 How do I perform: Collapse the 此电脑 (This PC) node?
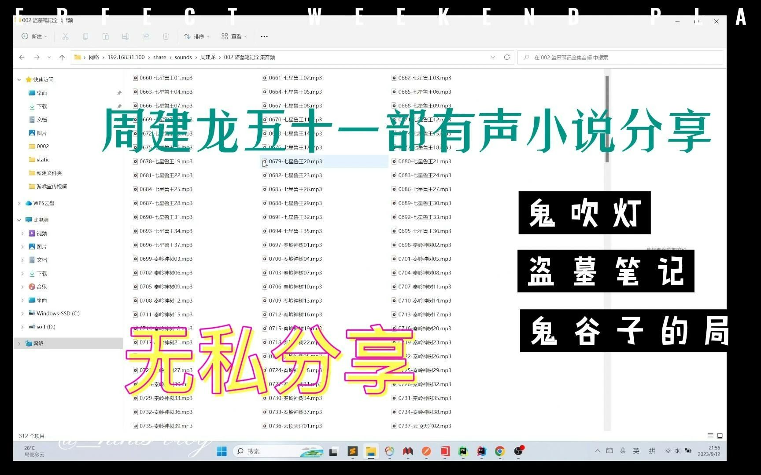pos(19,220)
